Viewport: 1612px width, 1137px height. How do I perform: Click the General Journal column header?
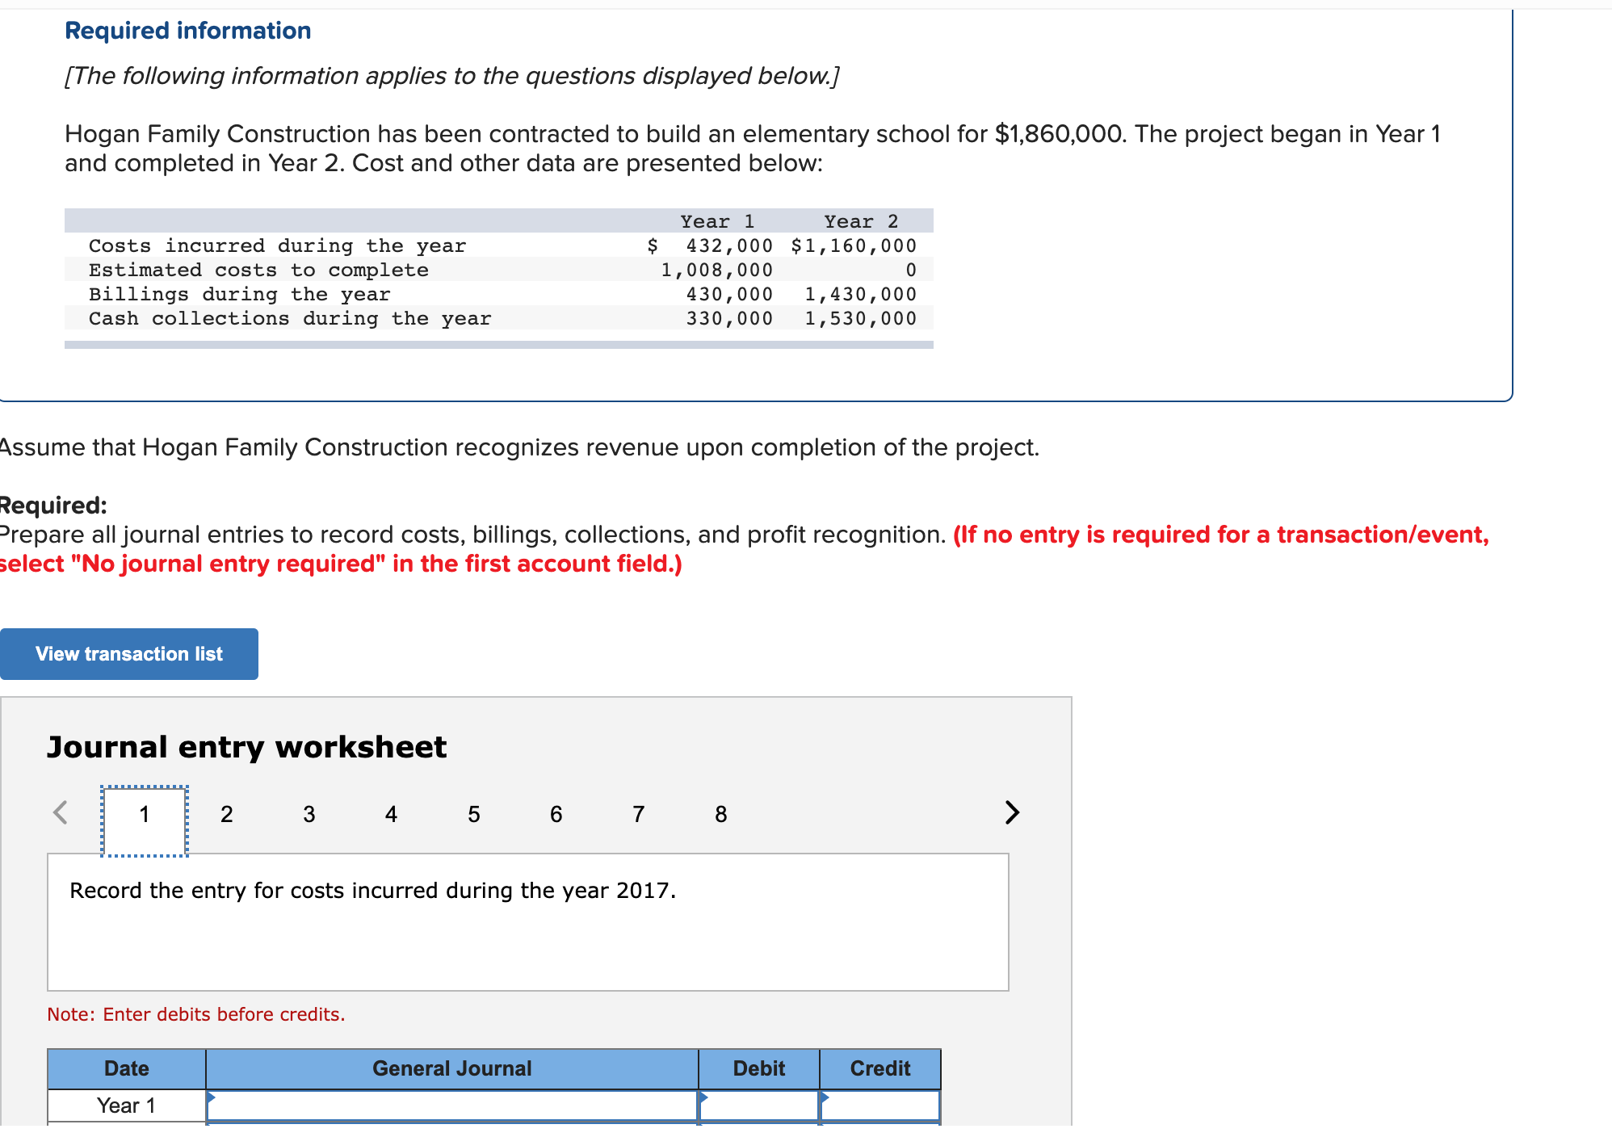451,1068
